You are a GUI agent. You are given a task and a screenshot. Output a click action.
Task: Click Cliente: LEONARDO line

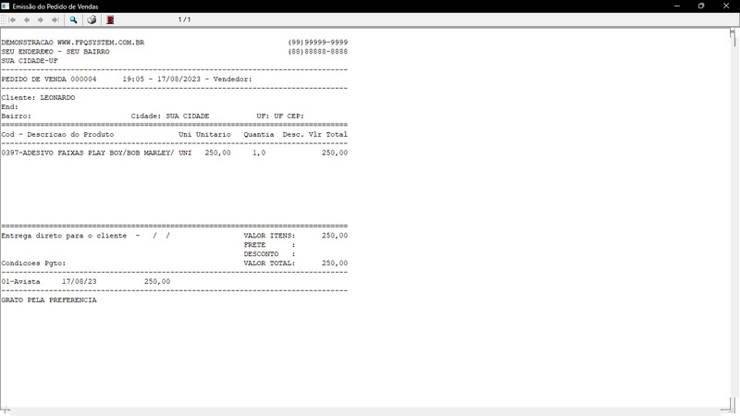click(x=38, y=98)
